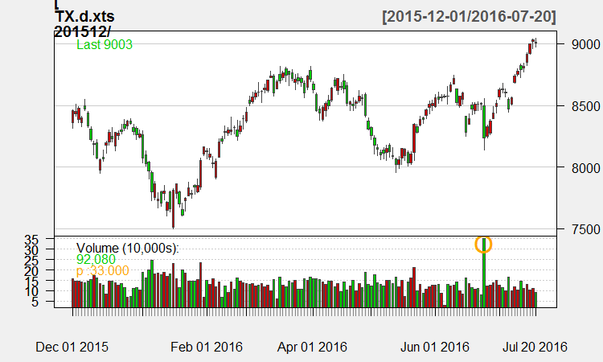
Task: Click the green 92,080 volume value
Action: (x=96, y=259)
